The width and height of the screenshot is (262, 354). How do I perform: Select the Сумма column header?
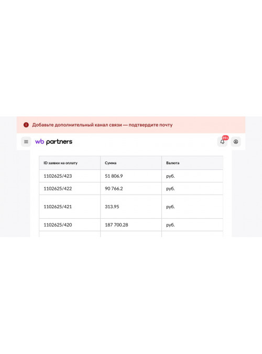(x=111, y=163)
